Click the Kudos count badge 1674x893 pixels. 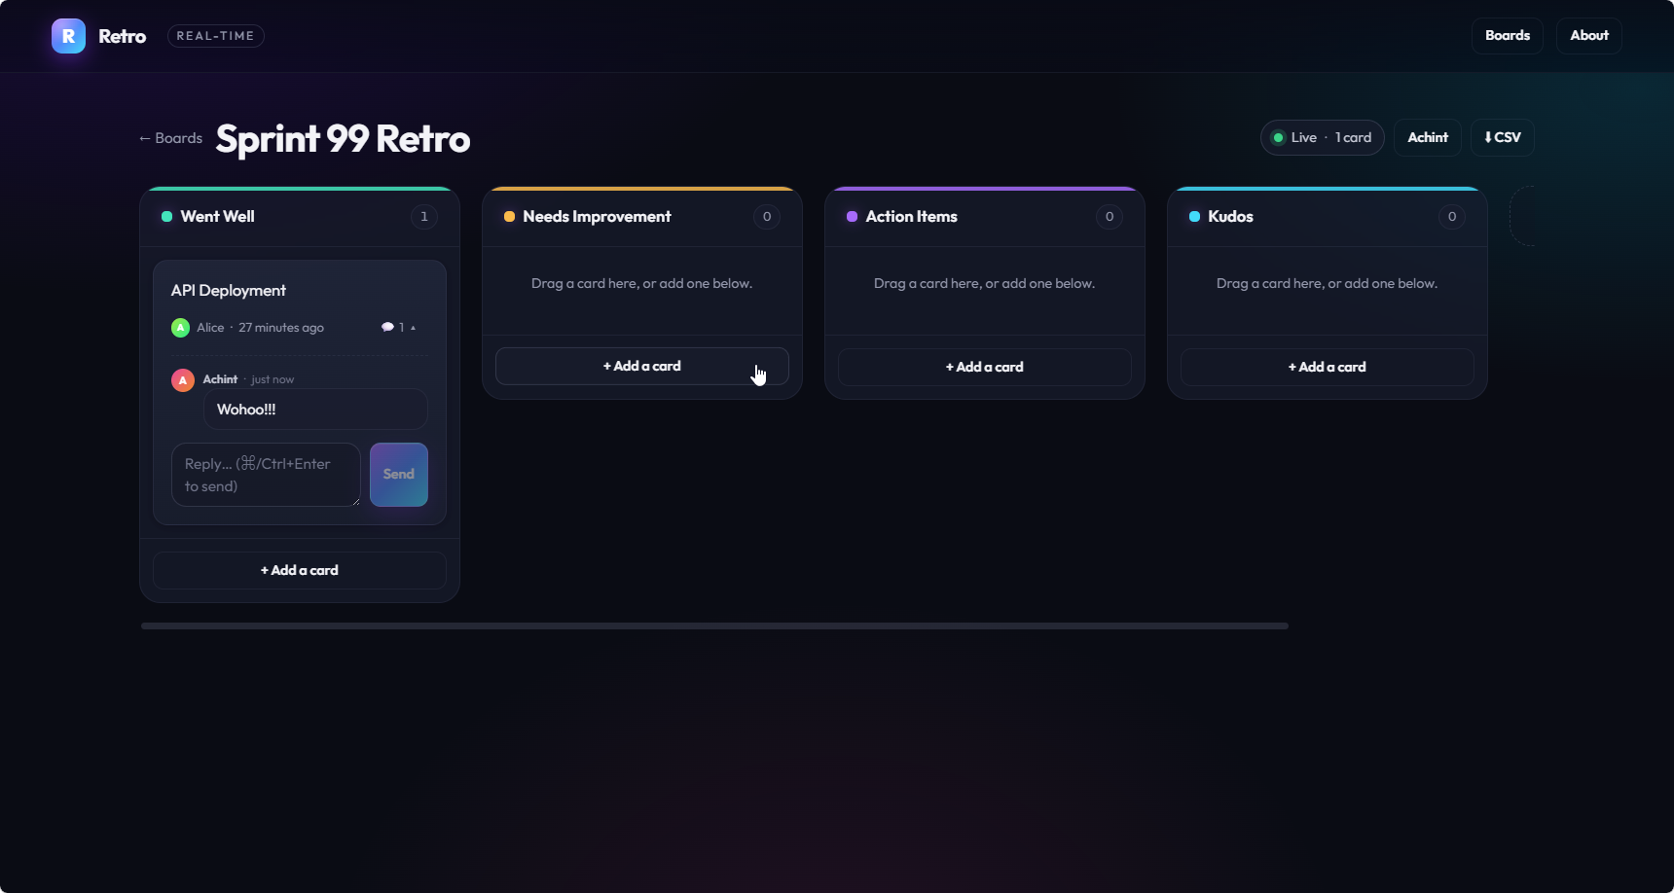(1452, 217)
